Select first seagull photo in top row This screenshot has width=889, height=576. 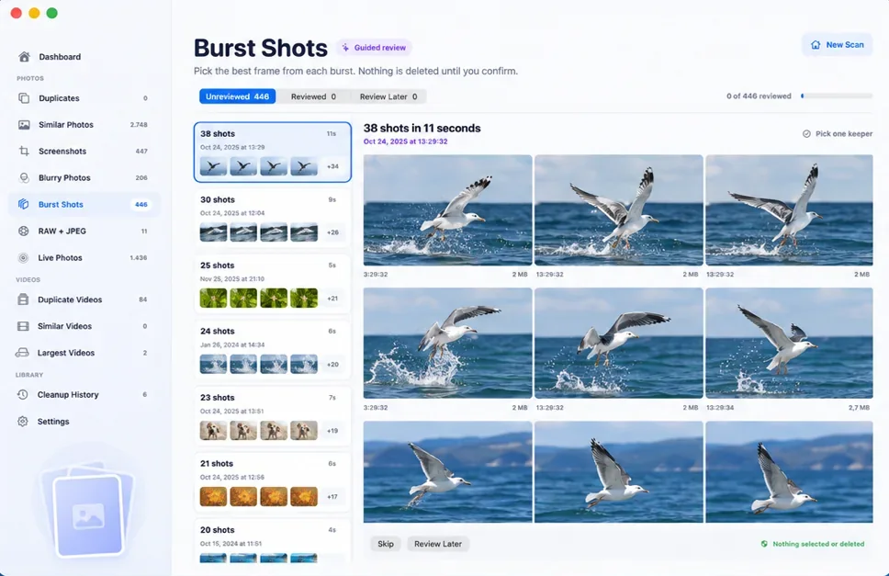pyautogui.click(x=447, y=210)
